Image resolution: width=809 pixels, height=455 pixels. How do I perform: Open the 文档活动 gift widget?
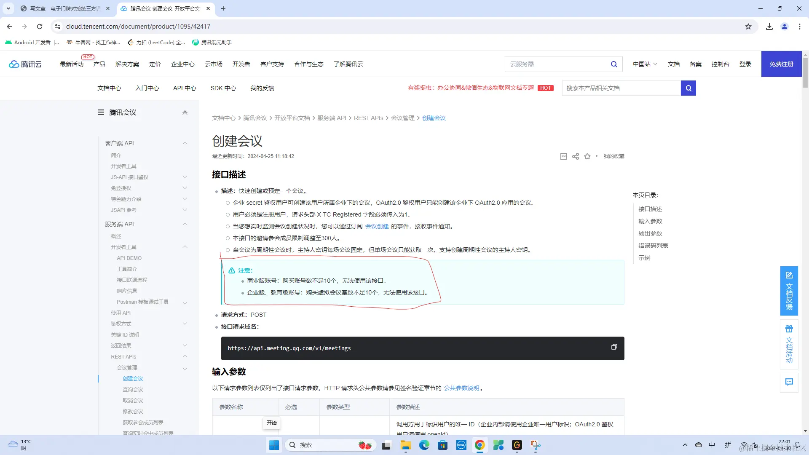click(x=789, y=344)
